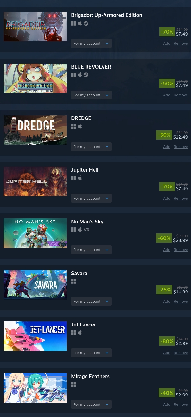Open 'For my account' dropdown for Mirage Feathers

91,404
